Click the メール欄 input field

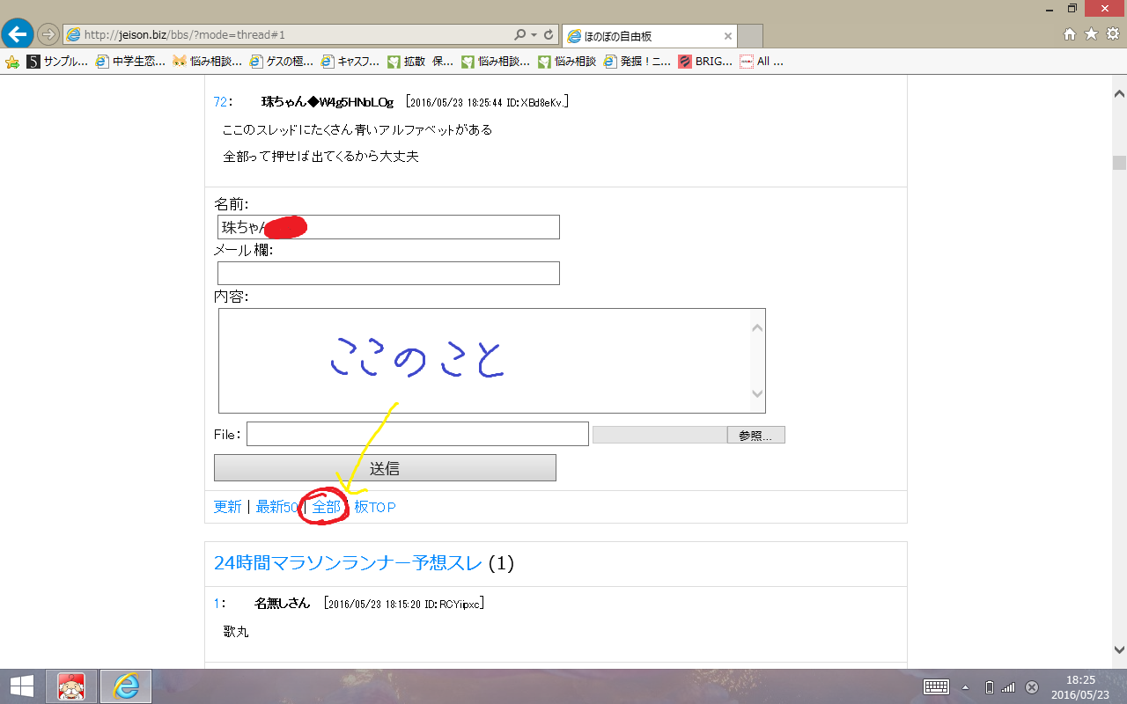(x=388, y=274)
